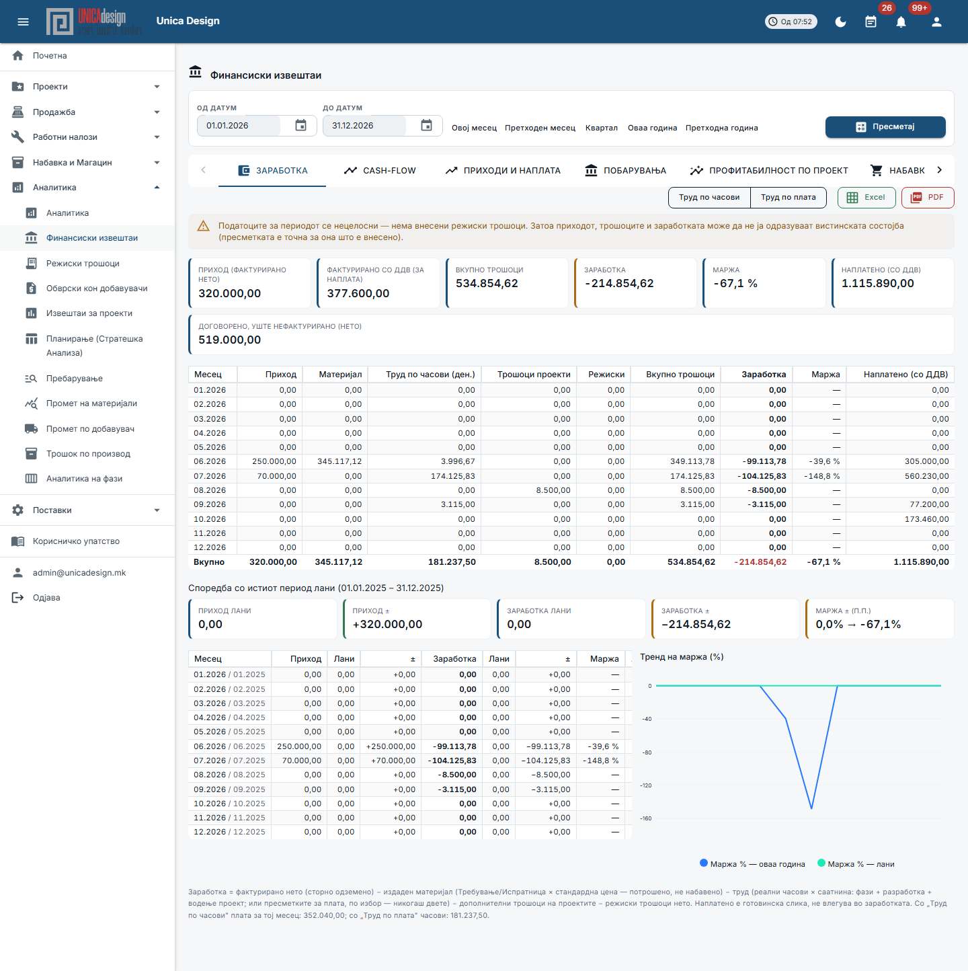Expand the Работни налози sidebar menu
968x971 pixels.
(x=87, y=137)
